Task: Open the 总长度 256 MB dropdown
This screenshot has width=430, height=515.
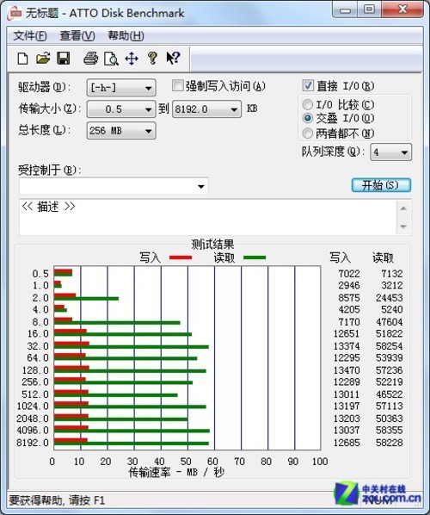Action: [121, 131]
